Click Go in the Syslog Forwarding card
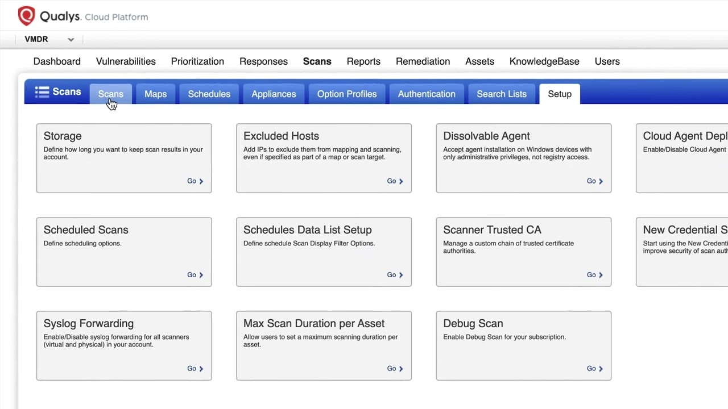 195,368
